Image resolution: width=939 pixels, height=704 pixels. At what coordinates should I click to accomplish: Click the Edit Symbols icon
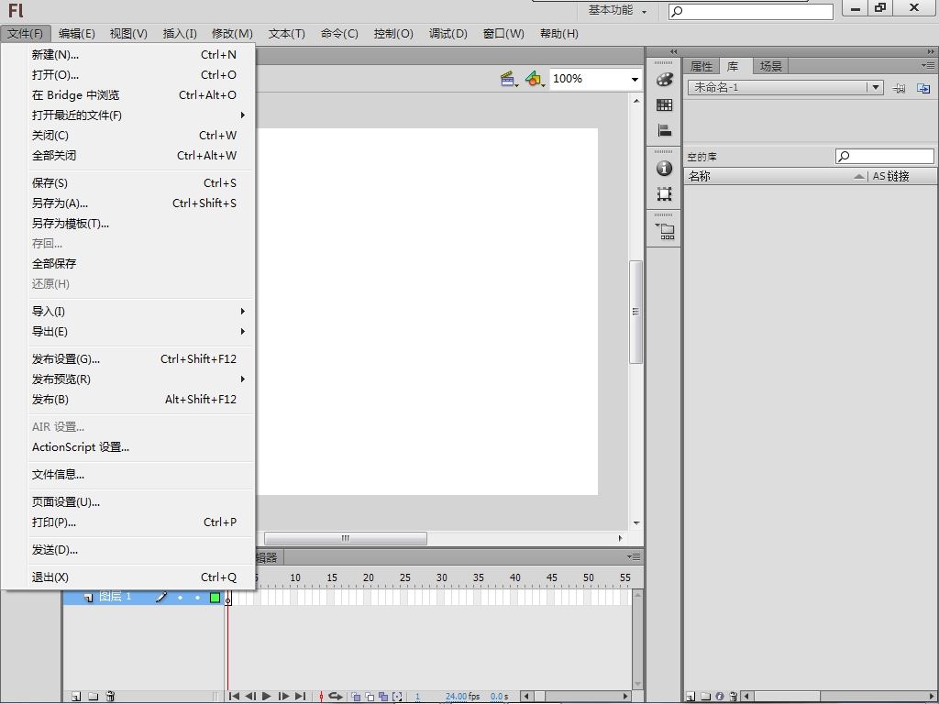(535, 80)
